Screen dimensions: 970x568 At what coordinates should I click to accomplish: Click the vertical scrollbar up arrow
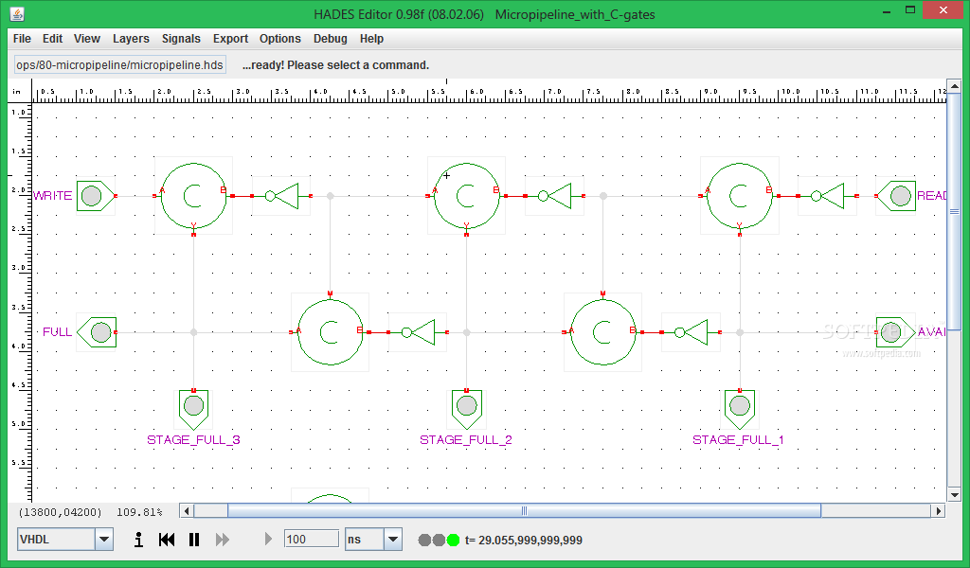(x=955, y=86)
